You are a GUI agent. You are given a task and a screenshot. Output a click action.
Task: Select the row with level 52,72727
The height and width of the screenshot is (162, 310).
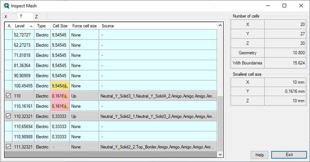pos(111,35)
